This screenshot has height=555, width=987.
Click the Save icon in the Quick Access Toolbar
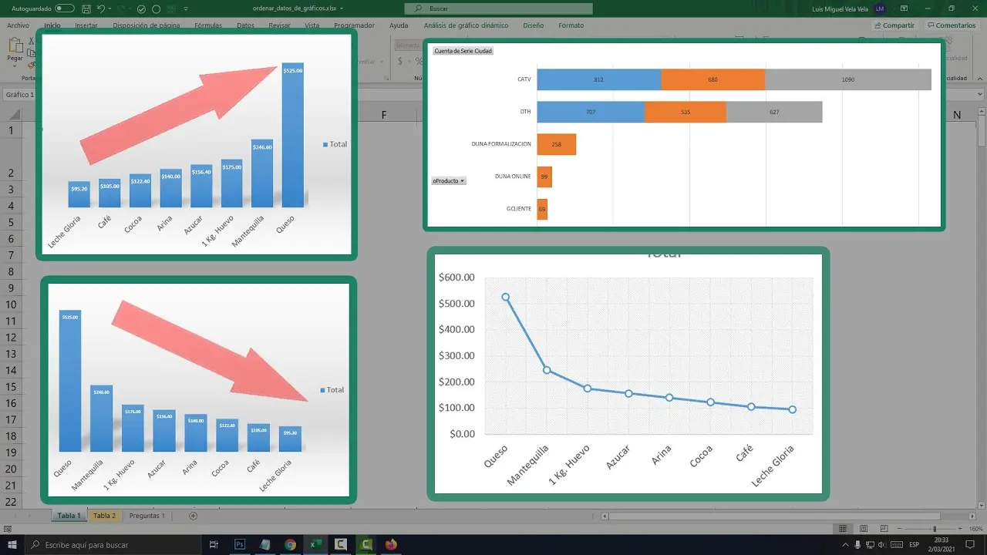(x=86, y=7)
